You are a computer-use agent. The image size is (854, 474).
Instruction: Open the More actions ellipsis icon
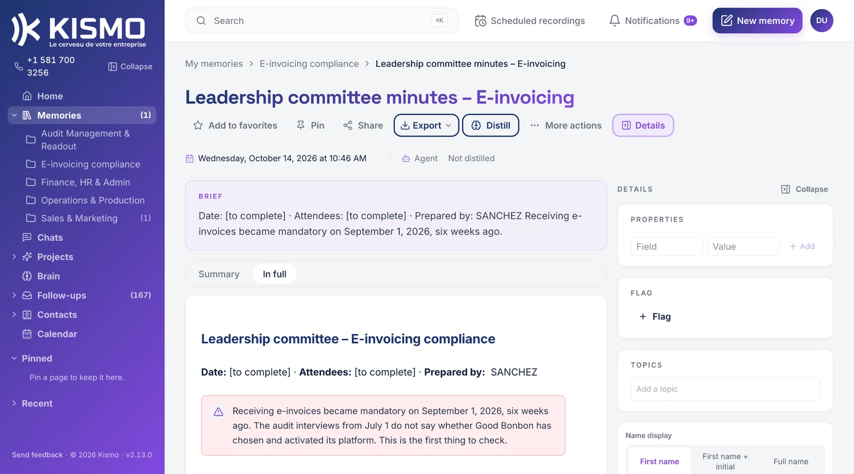[534, 125]
